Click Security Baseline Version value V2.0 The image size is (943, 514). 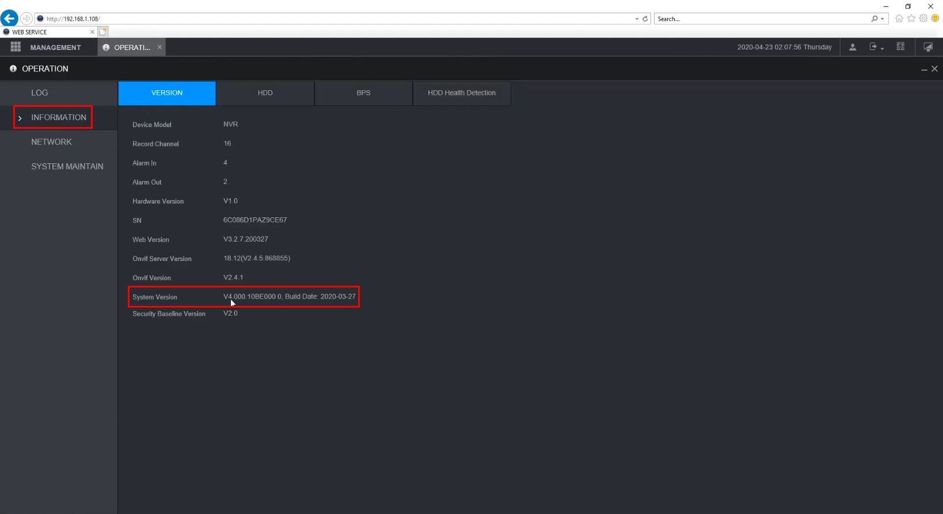pos(230,313)
